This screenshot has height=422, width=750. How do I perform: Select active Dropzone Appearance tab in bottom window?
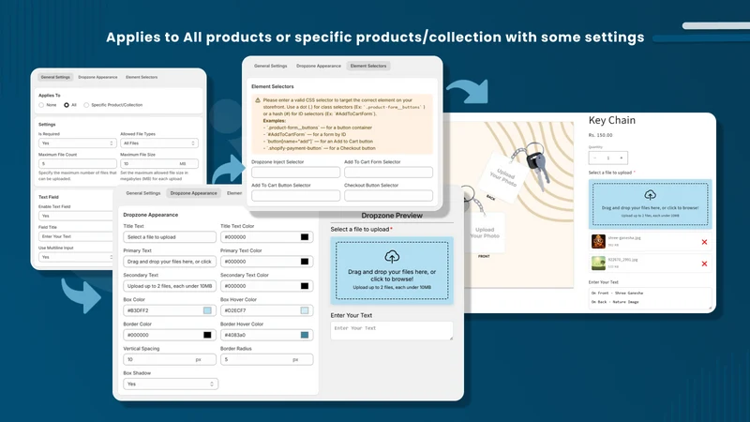194,193
